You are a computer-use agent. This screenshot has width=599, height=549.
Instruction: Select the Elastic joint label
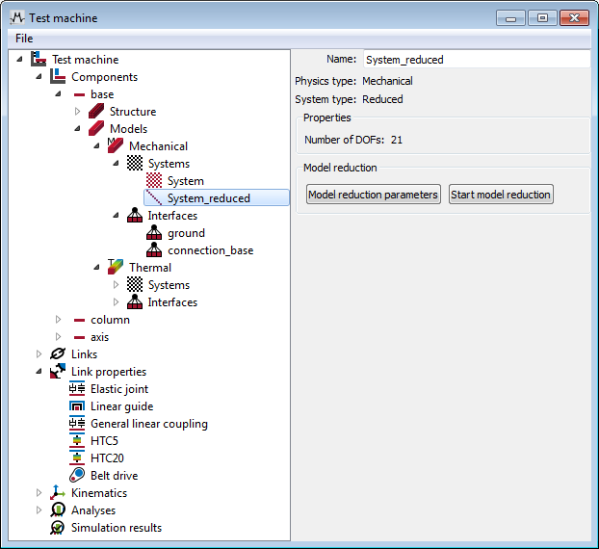click(x=119, y=389)
